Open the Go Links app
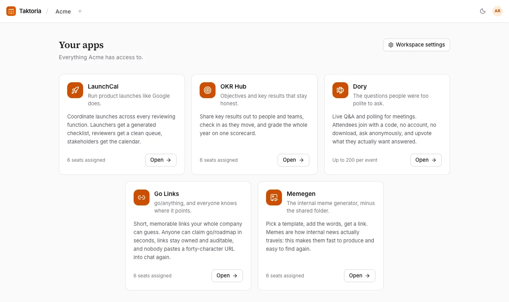The height and width of the screenshot is (302, 509). point(227,276)
